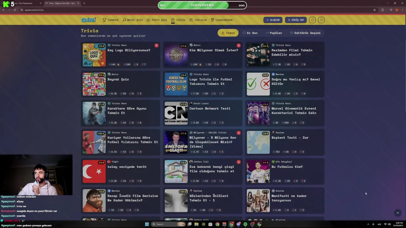Open Başkent Testi - Zor quiz title
Screen dimensions: 406x228
click(x=290, y=137)
